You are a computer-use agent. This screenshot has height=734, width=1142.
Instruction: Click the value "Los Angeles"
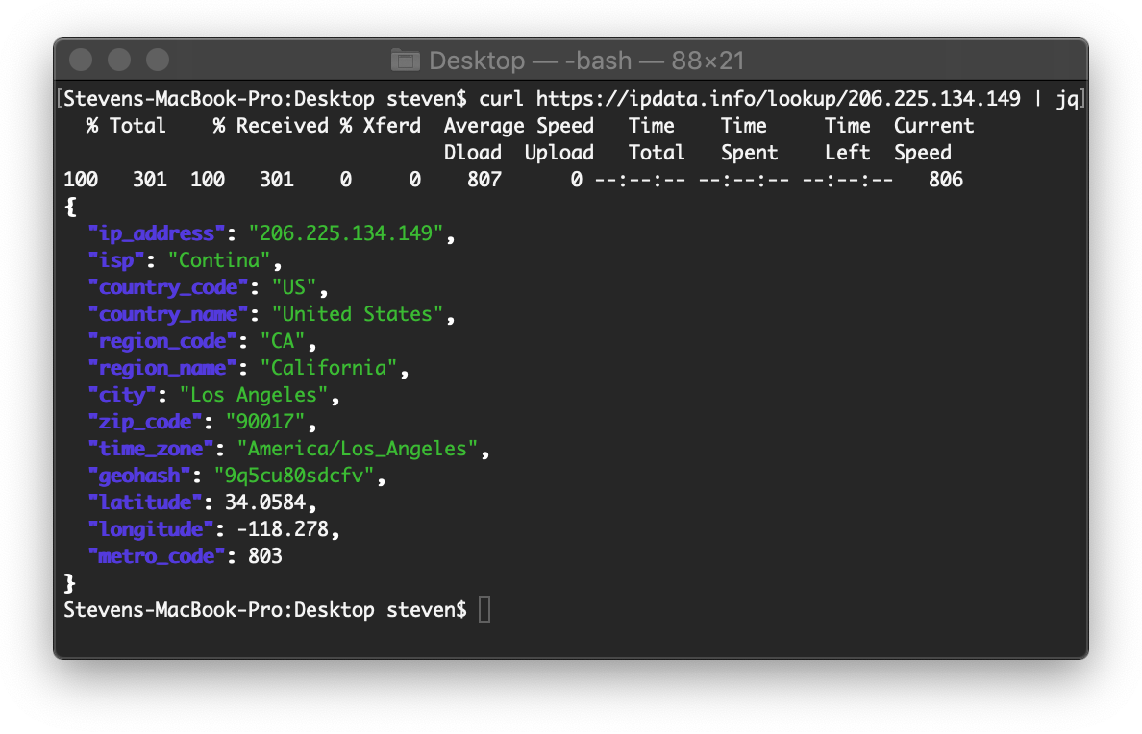click(254, 395)
